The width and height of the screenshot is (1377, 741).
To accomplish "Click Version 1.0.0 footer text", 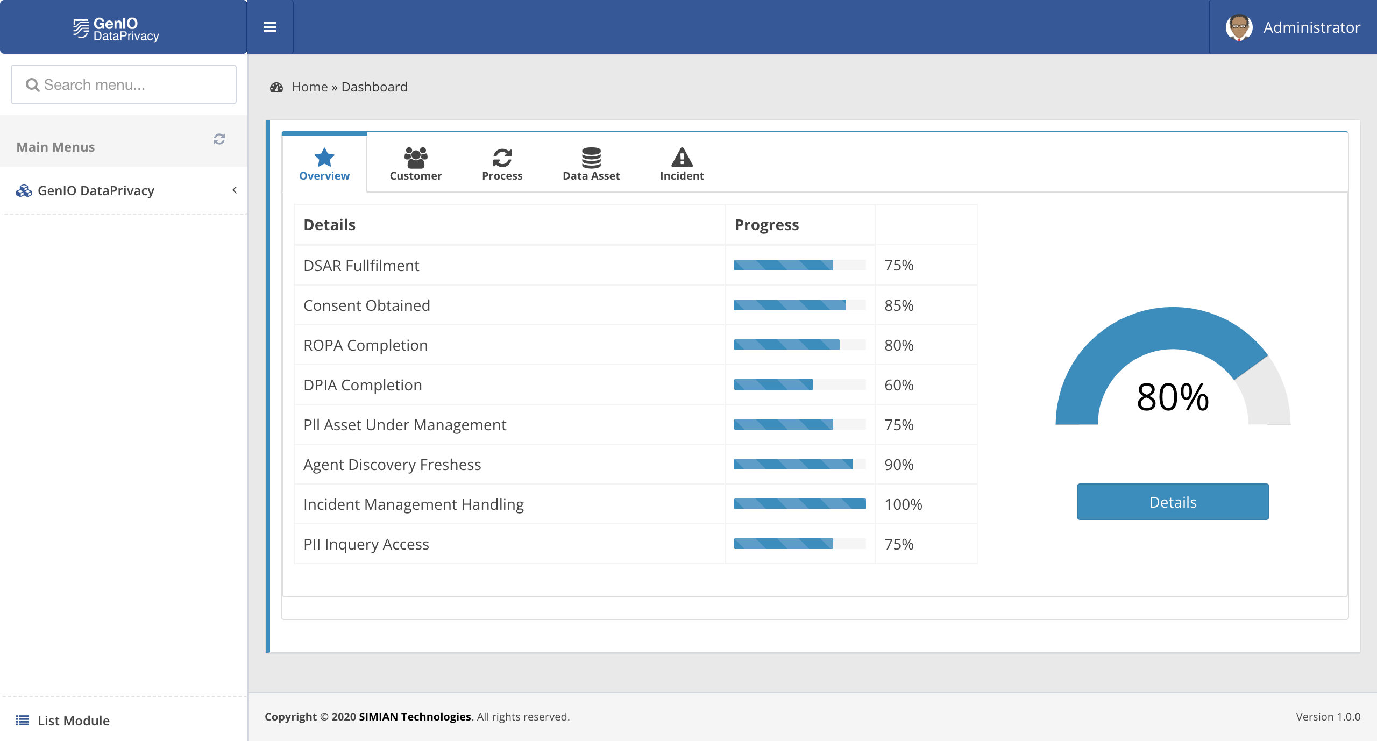I will (x=1328, y=716).
